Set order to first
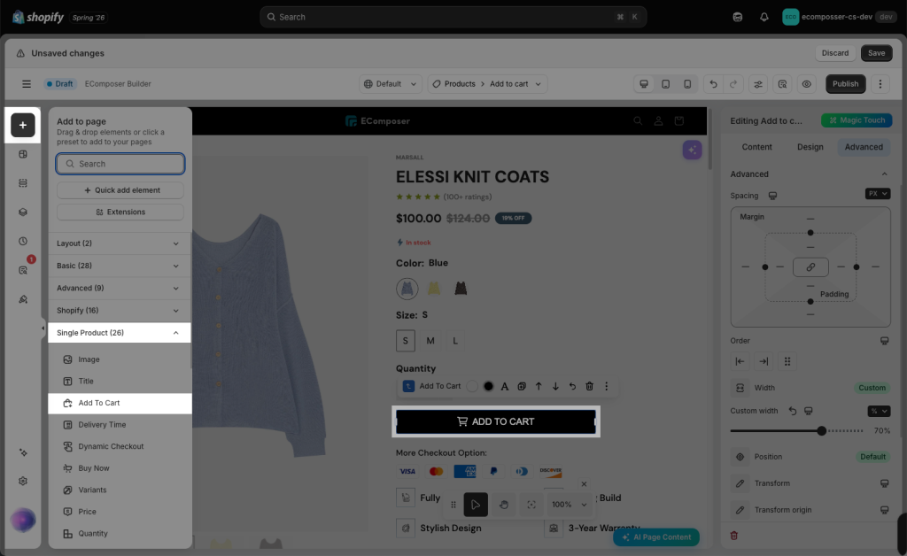907x556 pixels. point(740,361)
